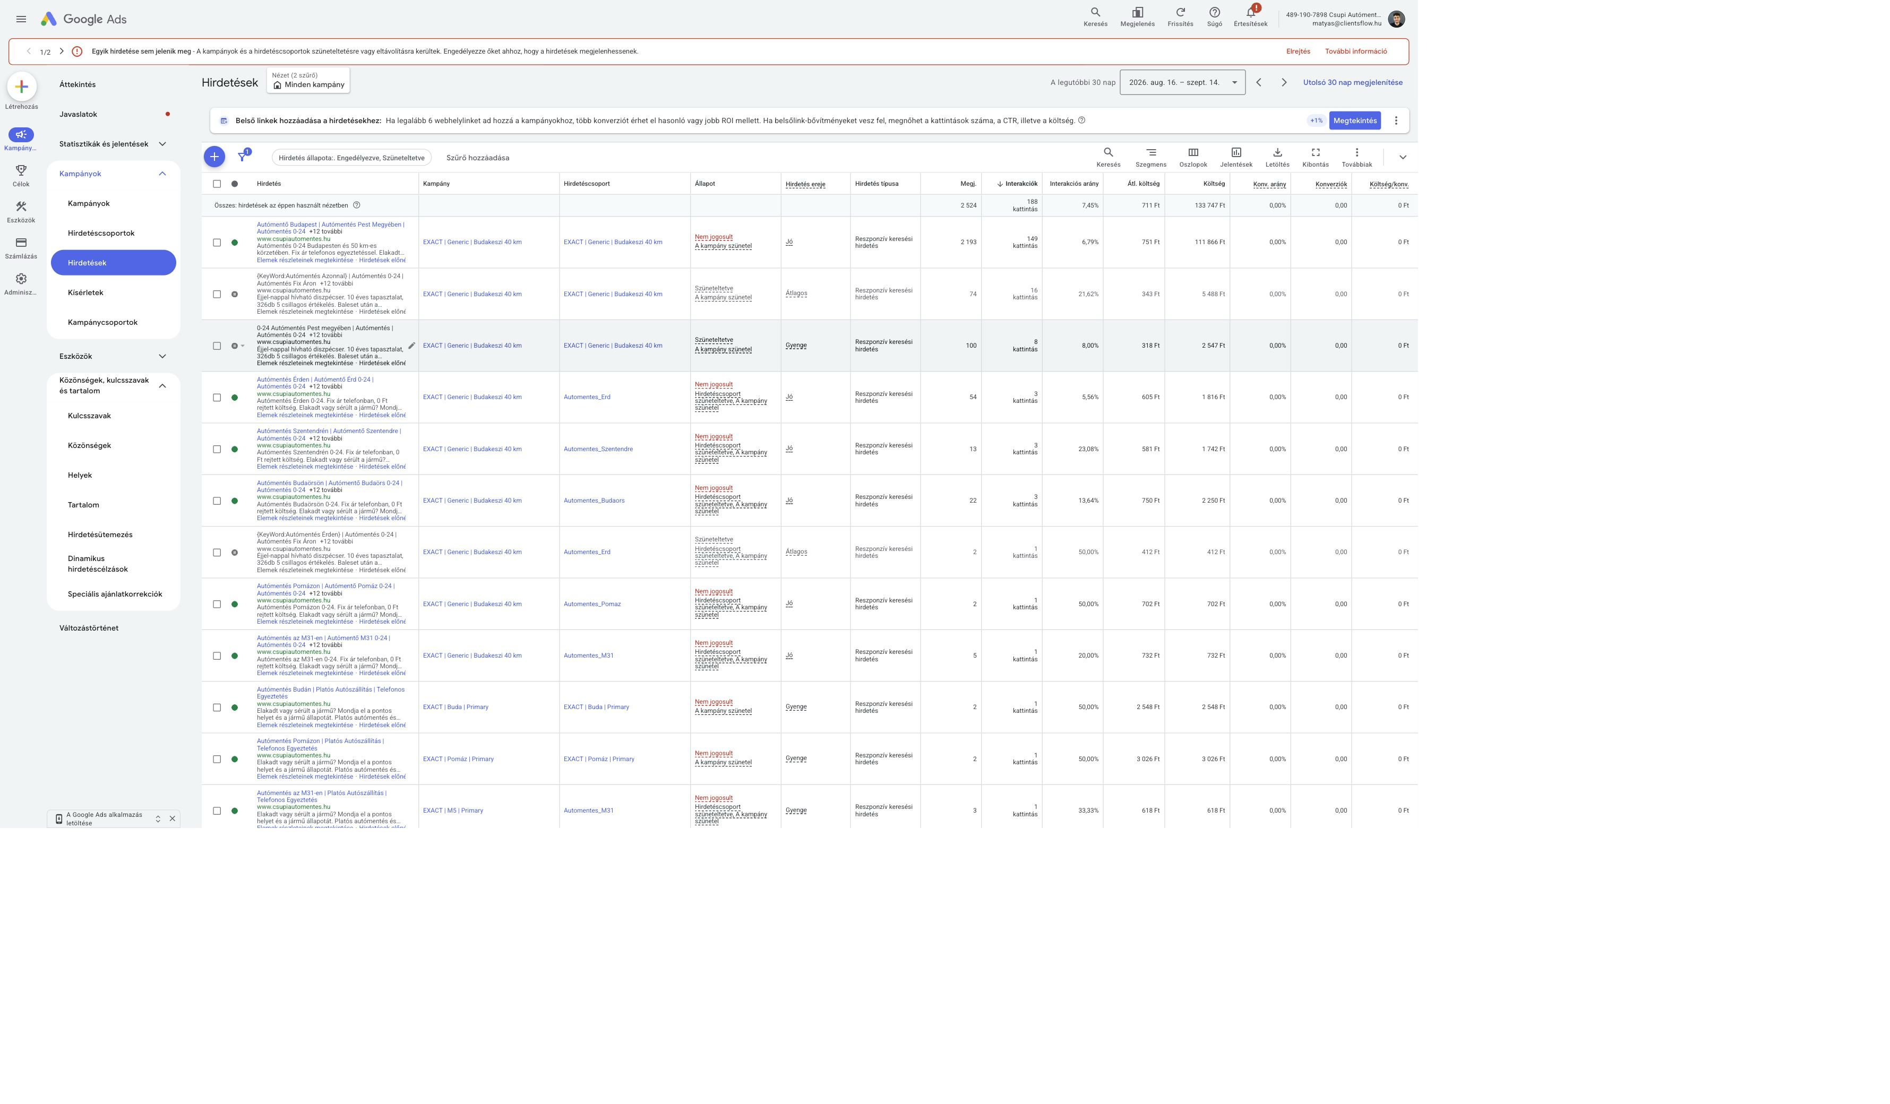The width and height of the screenshot is (1890, 1104).
Task: Open the Szegmens segment icon
Action: point(1150,152)
